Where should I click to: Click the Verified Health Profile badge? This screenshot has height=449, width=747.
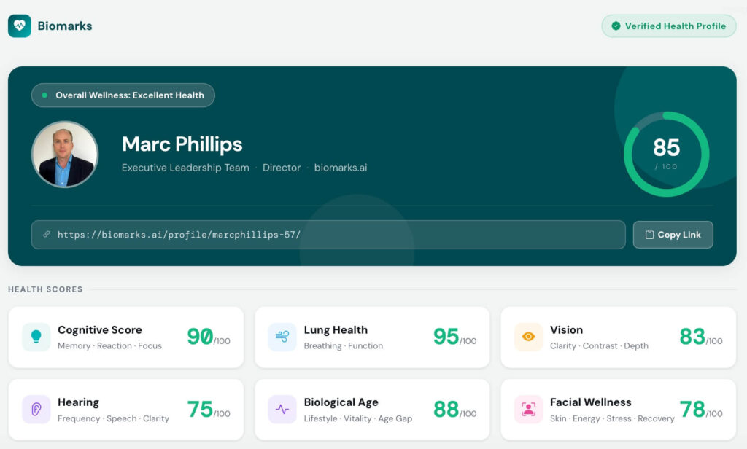point(669,26)
